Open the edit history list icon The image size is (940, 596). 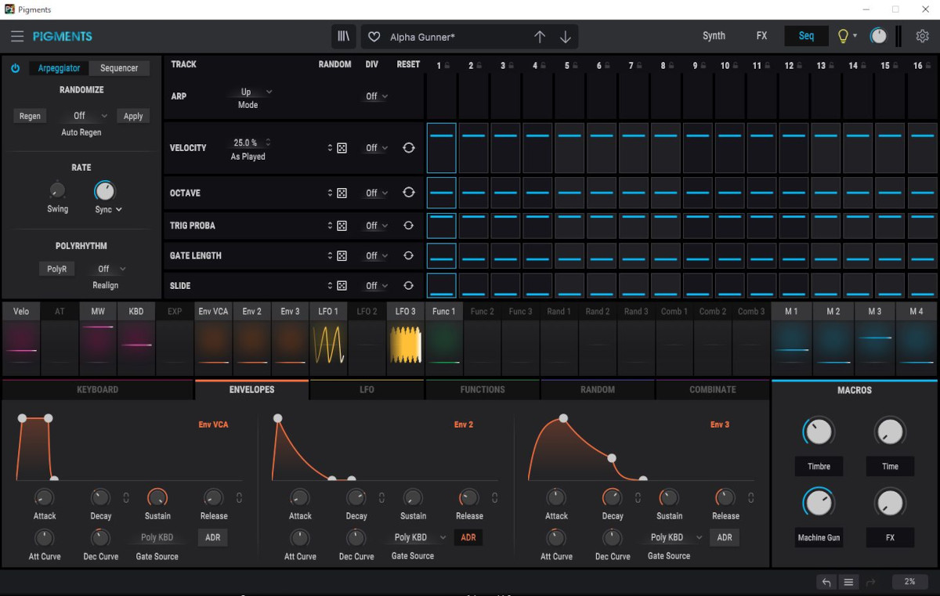point(848,582)
